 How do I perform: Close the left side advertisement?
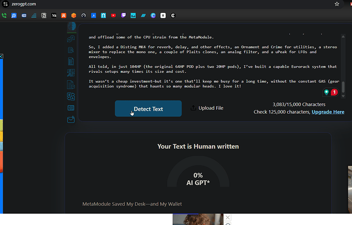click(1, 56)
